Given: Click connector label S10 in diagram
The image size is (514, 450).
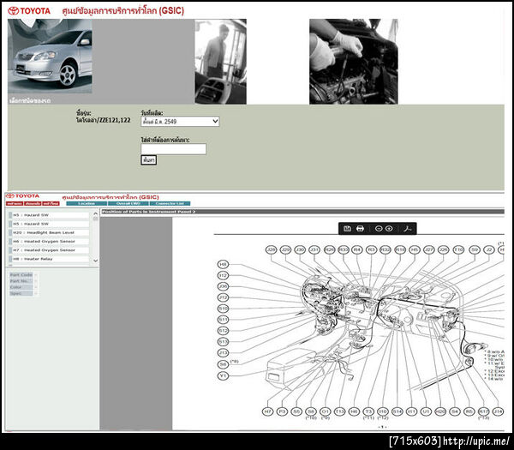Looking at the screenshot, I should pyautogui.click(x=223, y=309).
